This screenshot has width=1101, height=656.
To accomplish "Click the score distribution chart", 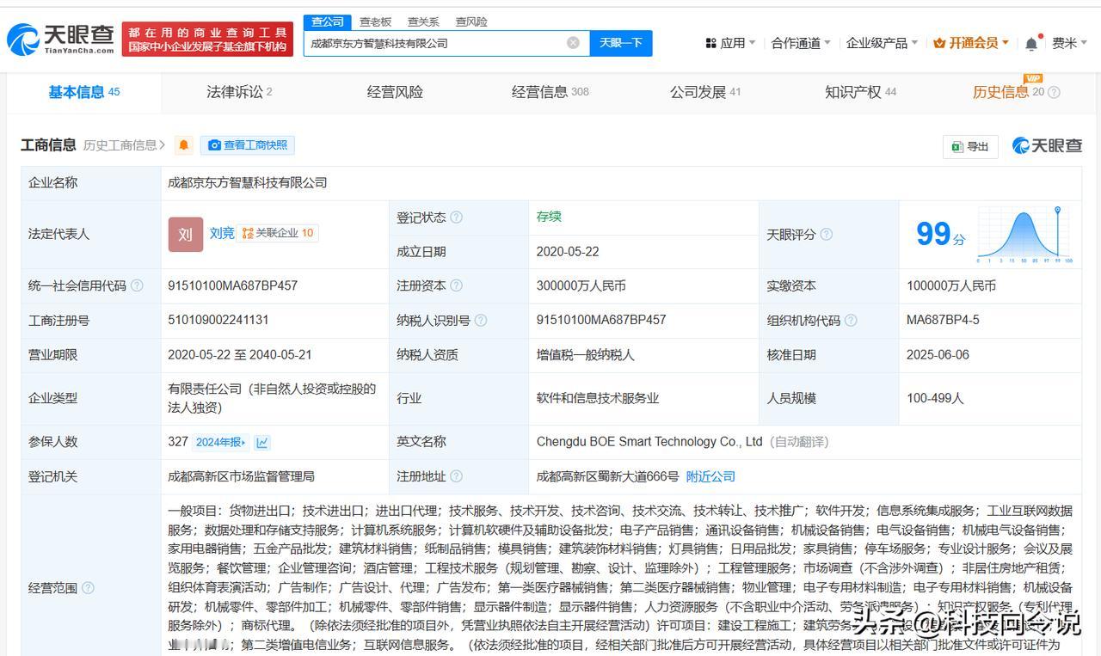I will click(x=1024, y=234).
